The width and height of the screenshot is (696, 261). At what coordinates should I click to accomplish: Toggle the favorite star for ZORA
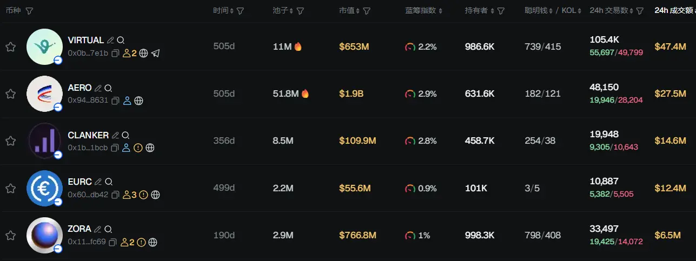pyautogui.click(x=10, y=235)
